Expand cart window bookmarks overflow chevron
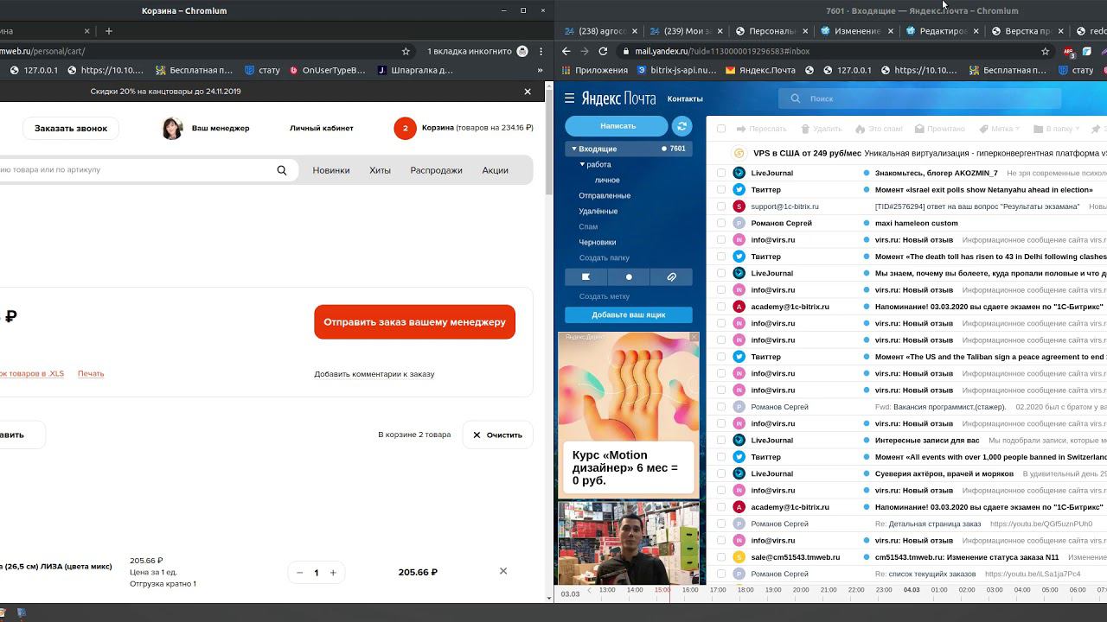The width and height of the screenshot is (1107, 622). [x=541, y=70]
